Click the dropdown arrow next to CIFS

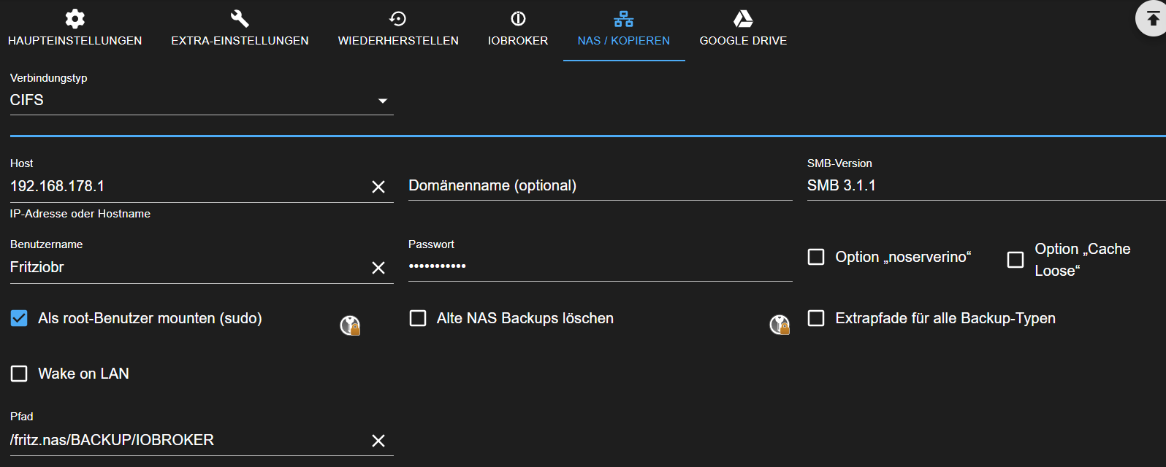click(x=383, y=101)
